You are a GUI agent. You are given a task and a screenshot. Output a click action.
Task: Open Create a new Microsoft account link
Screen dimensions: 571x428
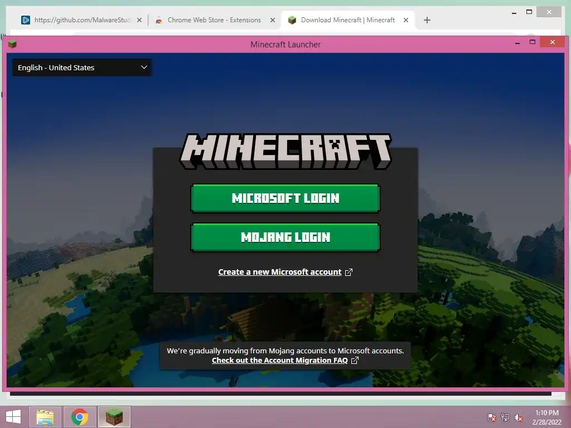[280, 272]
